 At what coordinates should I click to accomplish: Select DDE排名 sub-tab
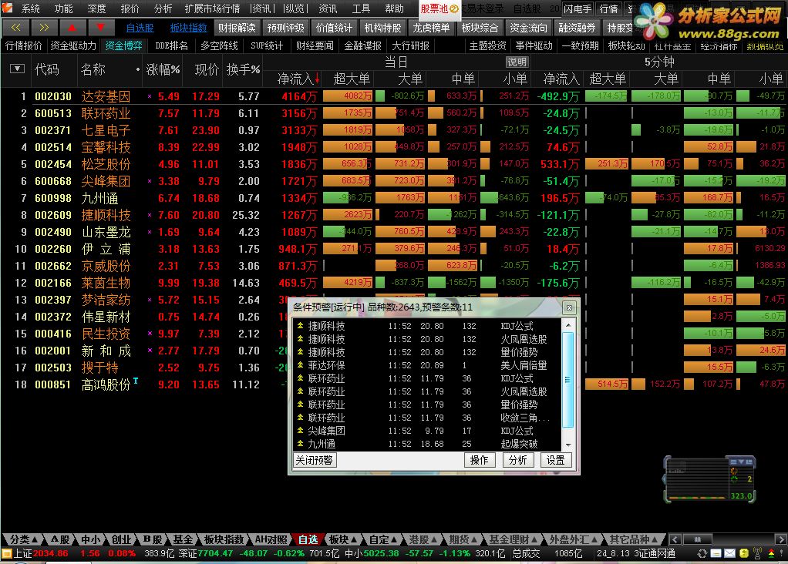coord(171,45)
